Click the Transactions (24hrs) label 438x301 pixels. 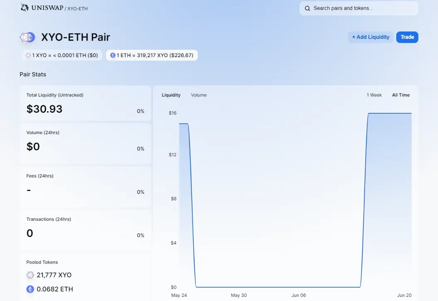point(49,219)
